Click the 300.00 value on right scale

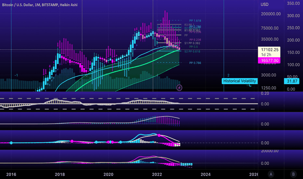click(293, 16)
